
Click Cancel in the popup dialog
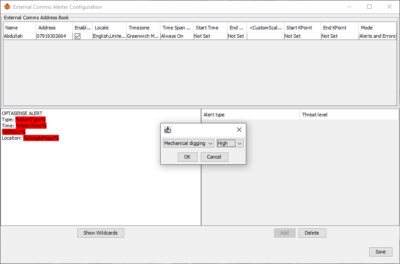point(214,157)
